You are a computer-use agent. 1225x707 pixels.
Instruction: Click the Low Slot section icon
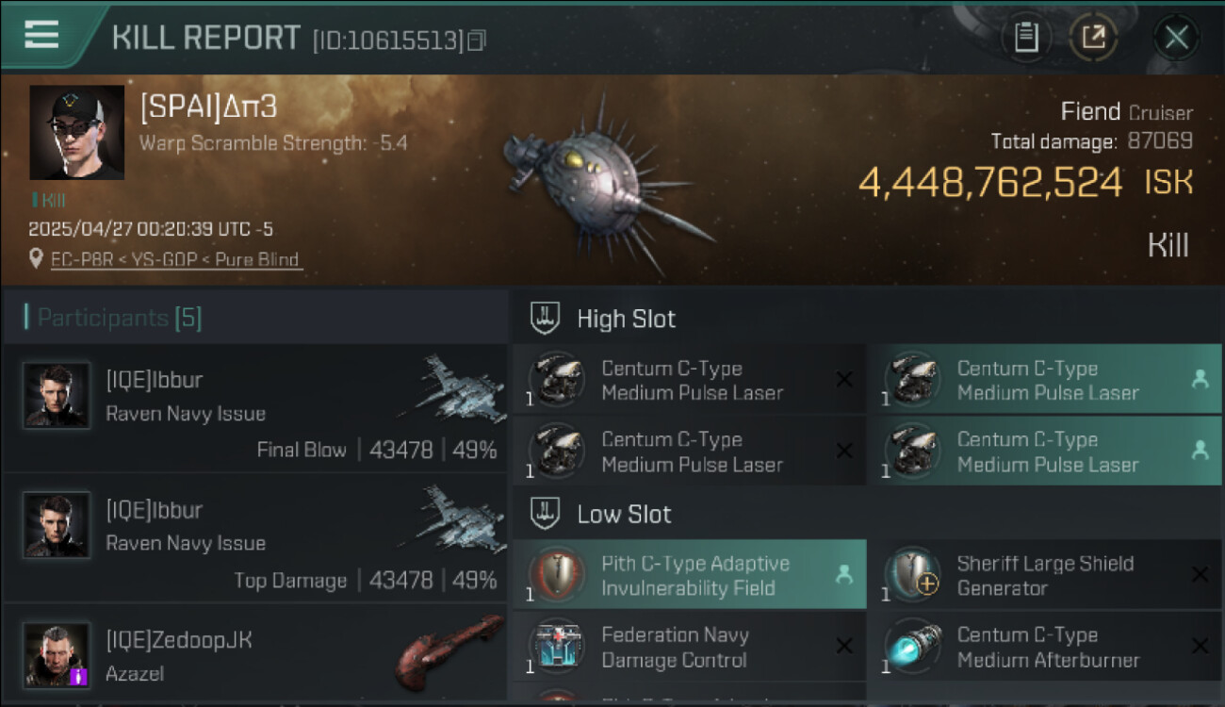546,514
